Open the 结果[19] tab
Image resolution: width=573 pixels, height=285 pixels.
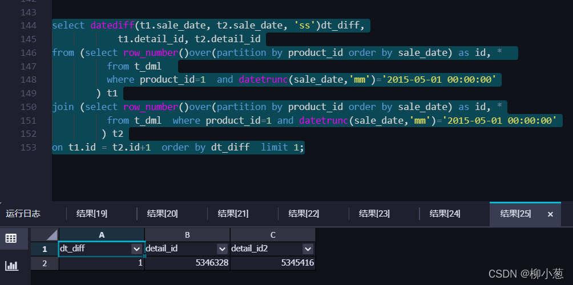click(x=92, y=214)
